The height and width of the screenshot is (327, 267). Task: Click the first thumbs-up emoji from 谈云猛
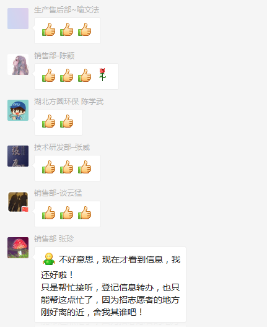pos(48,212)
